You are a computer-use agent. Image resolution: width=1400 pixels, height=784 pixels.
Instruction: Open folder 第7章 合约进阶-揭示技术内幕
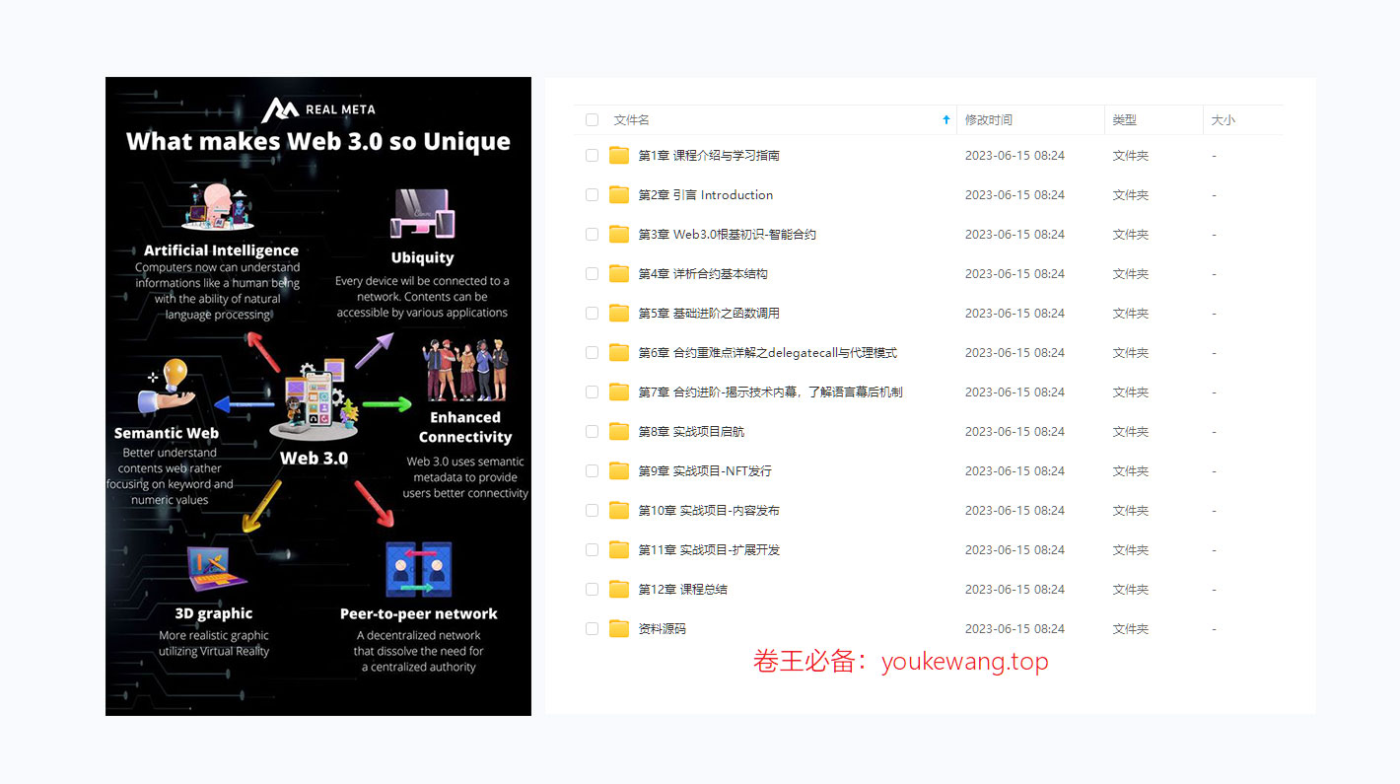(770, 392)
